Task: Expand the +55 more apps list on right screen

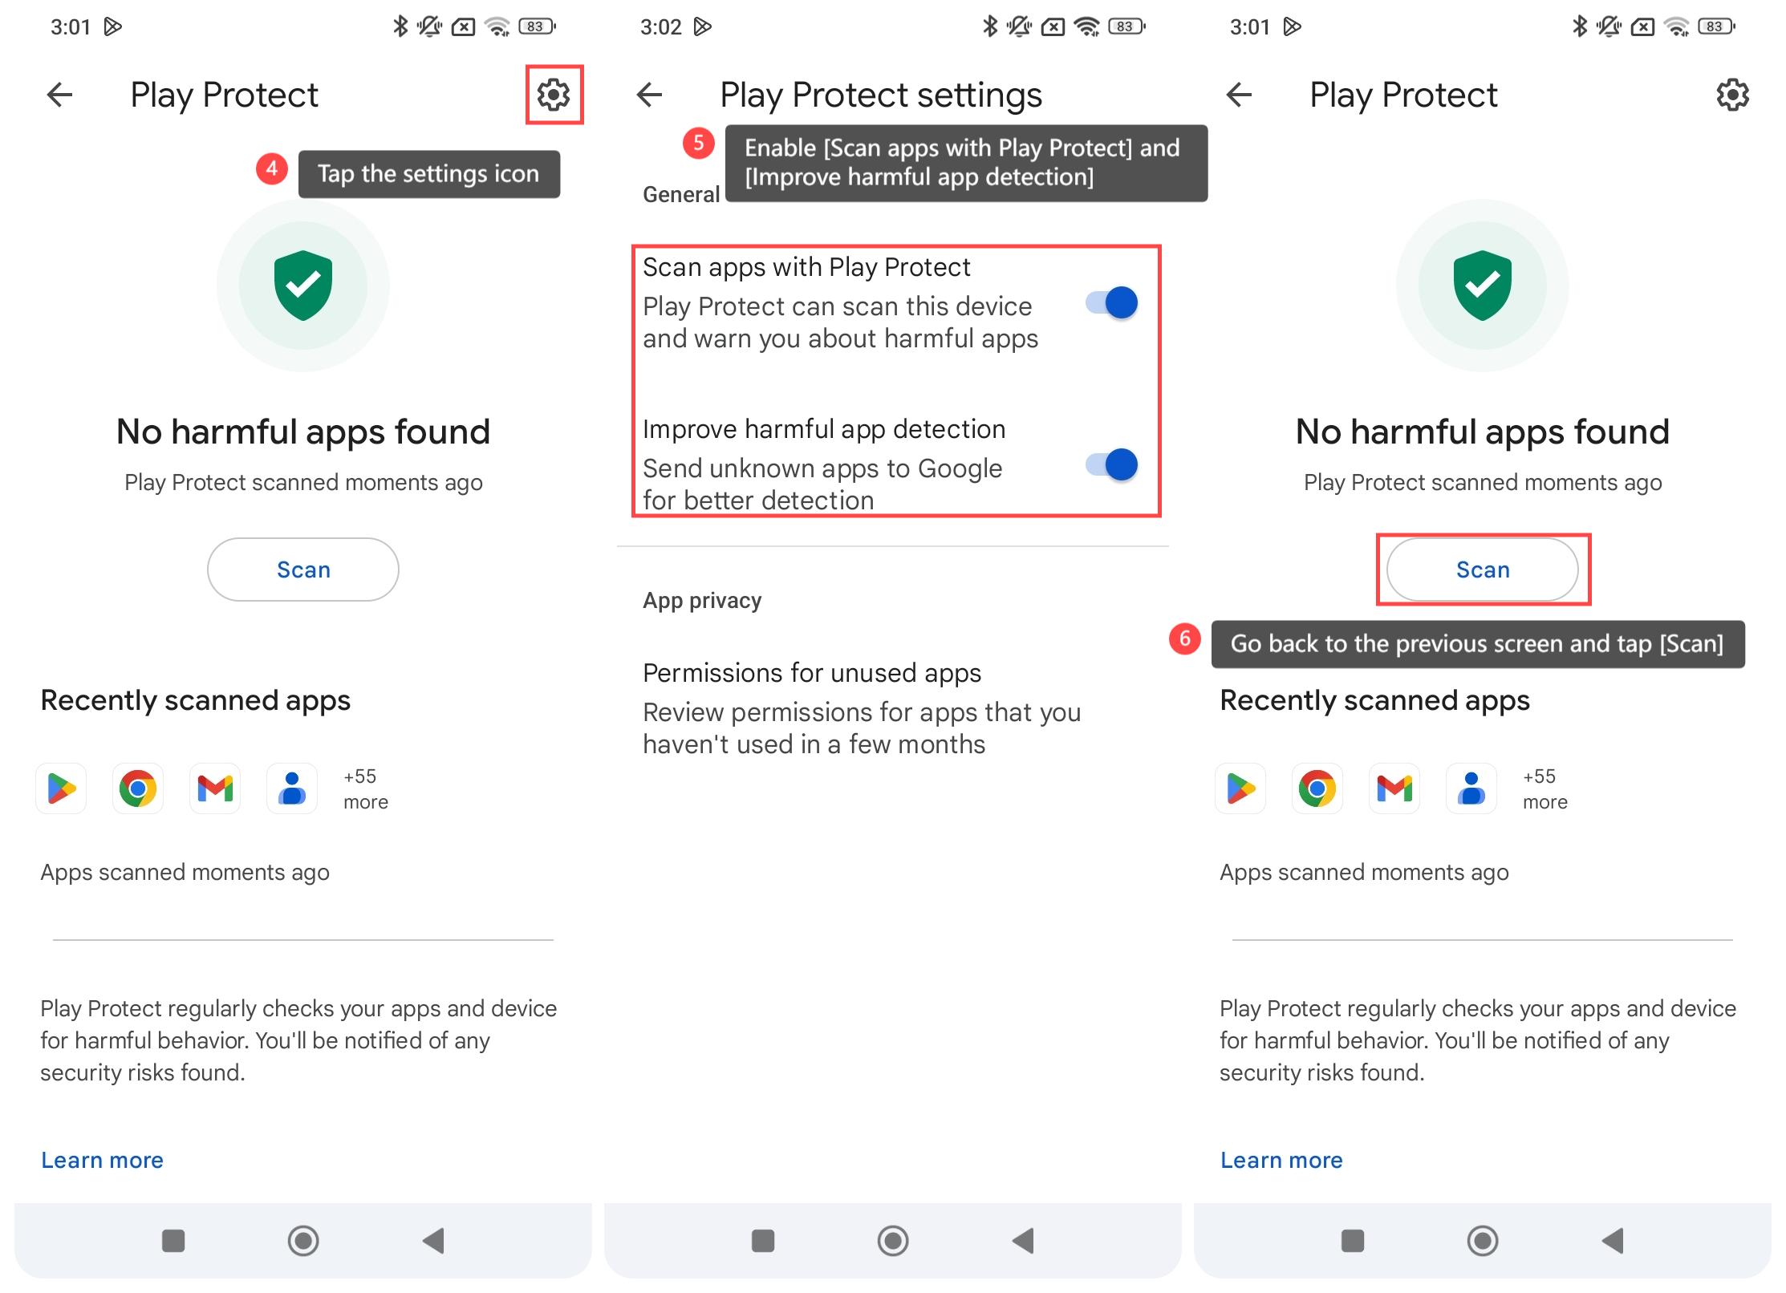Action: pos(1544,788)
